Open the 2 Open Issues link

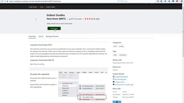tap(120, 82)
